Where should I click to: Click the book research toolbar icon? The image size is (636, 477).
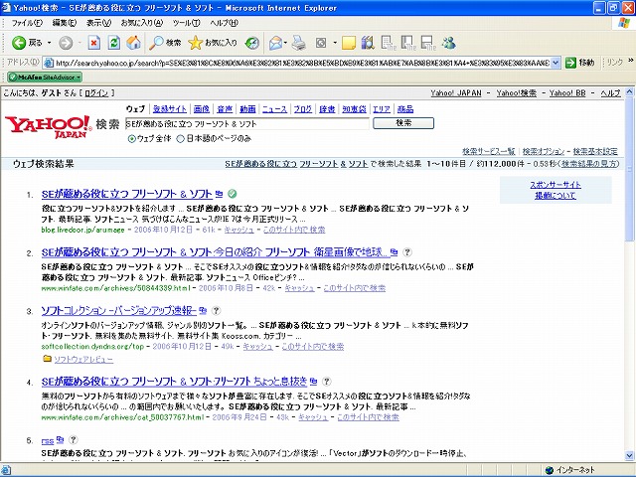pyautogui.click(x=368, y=43)
